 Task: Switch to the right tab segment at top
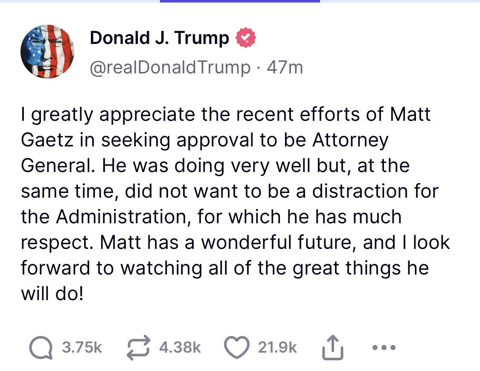(400, 1)
